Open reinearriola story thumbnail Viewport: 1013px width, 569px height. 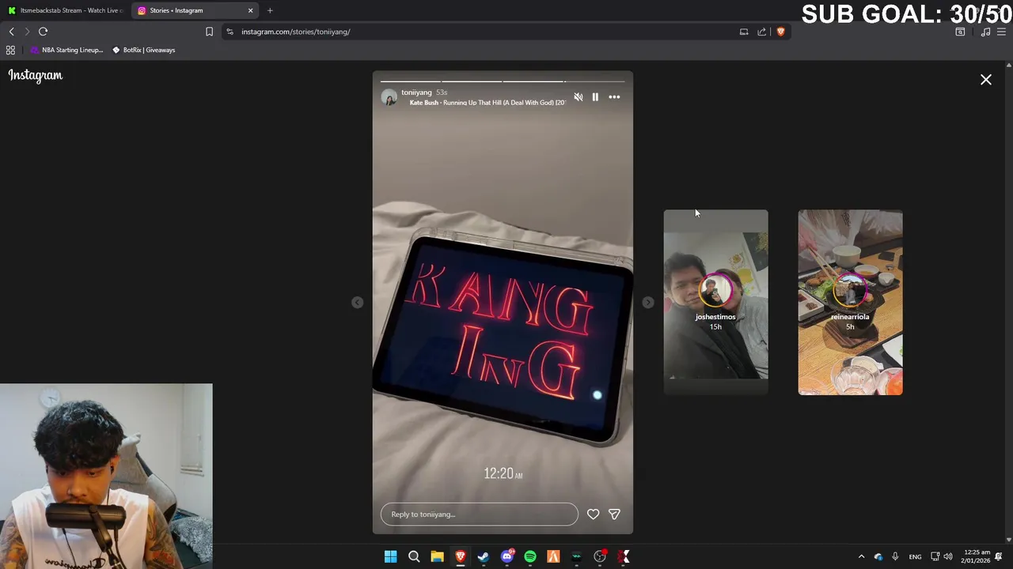click(x=850, y=302)
